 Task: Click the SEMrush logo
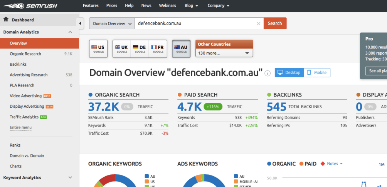tap(30, 6)
